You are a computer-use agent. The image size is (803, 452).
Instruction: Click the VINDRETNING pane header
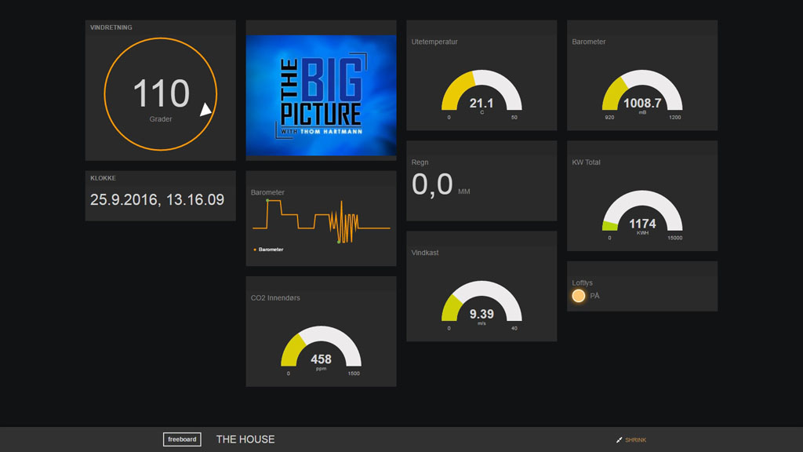111,27
